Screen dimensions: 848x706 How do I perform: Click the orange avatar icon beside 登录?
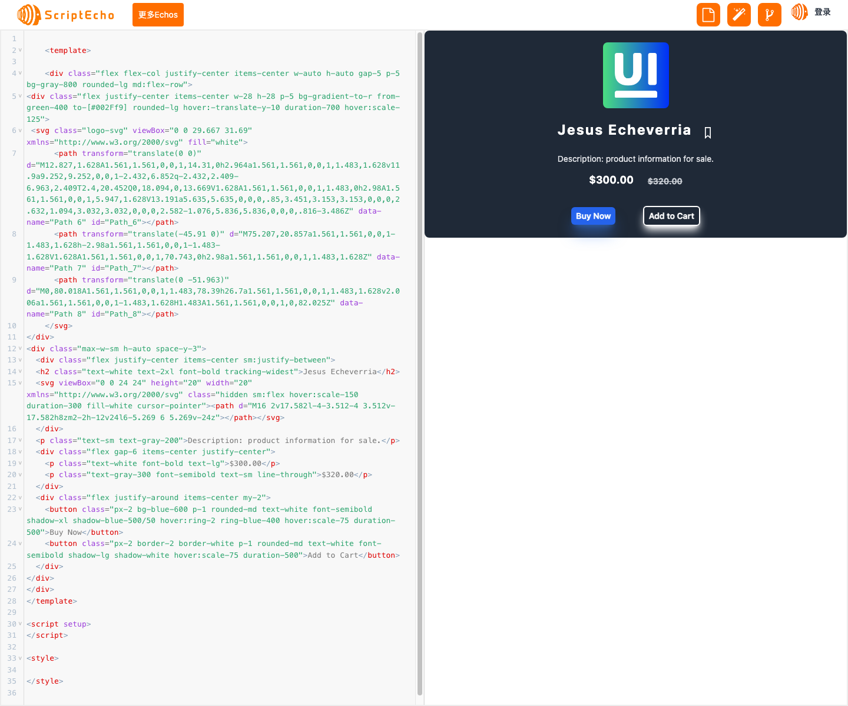tap(799, 12)
